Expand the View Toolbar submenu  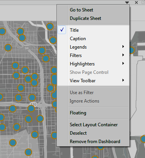pos(93,81)
